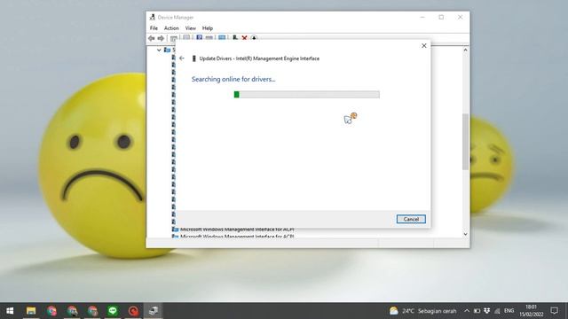
Task: Click the battery icon in system tray
Action: [x=477, y=311]
